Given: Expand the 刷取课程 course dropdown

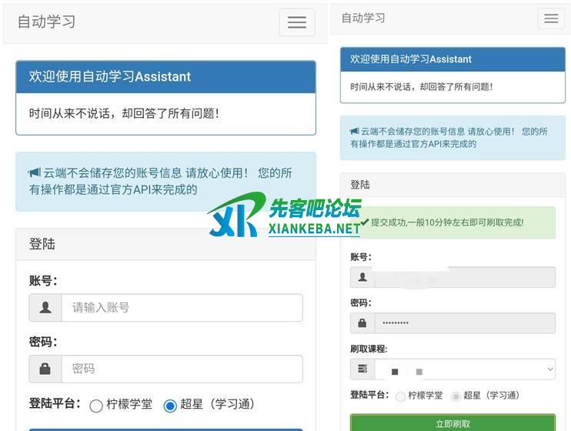Looking at the screenshot, I should [465, 369].
